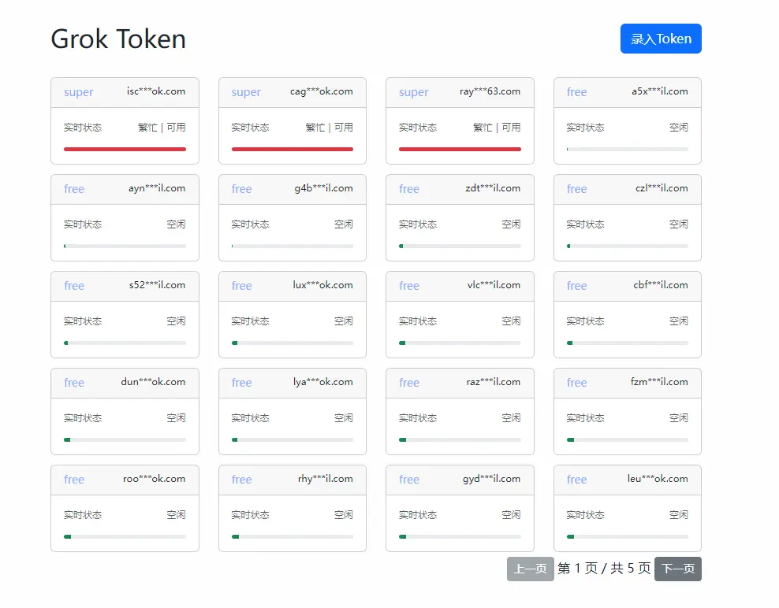Click the progress bar under a5x***il.com
Image resolution: width=779 pixels, height=608 pixels.
(628, 149)
